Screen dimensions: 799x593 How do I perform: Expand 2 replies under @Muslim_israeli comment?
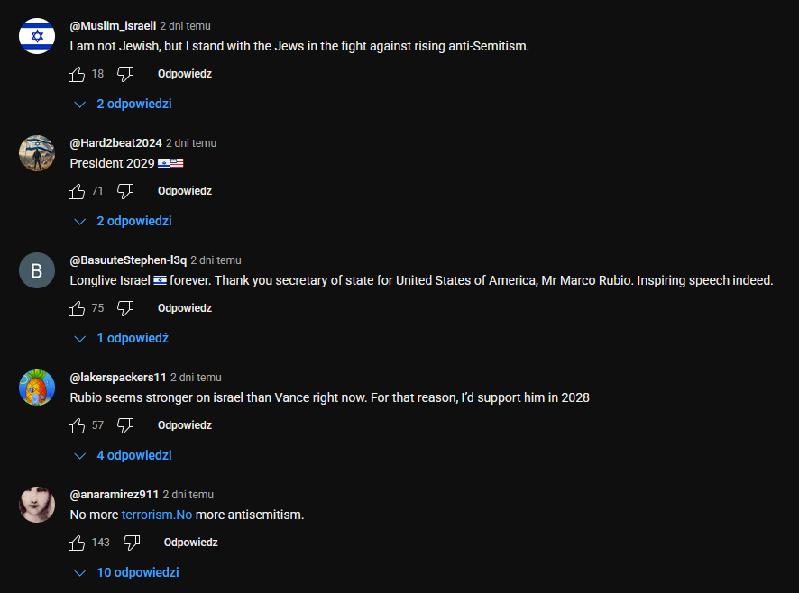pyautogui.click(x=124, y=104)
